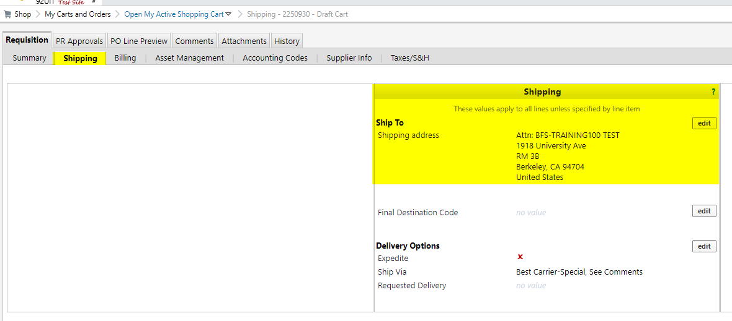The image size is (732, 321).
Task: Click Berkeley, CA 94704 text
Action: tap(550, 166)
